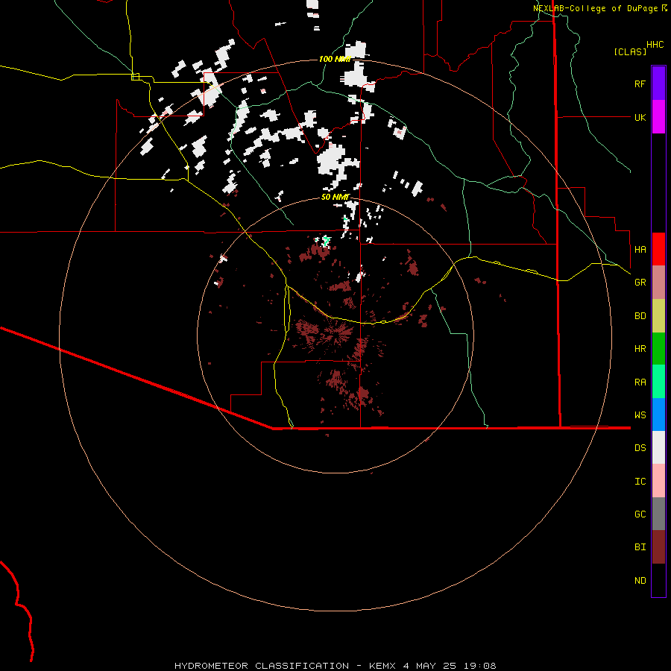Click the GC gray legend swatch
Image resolution: width=671 pixels, height=671 pixels.
(x=658, y=514)
